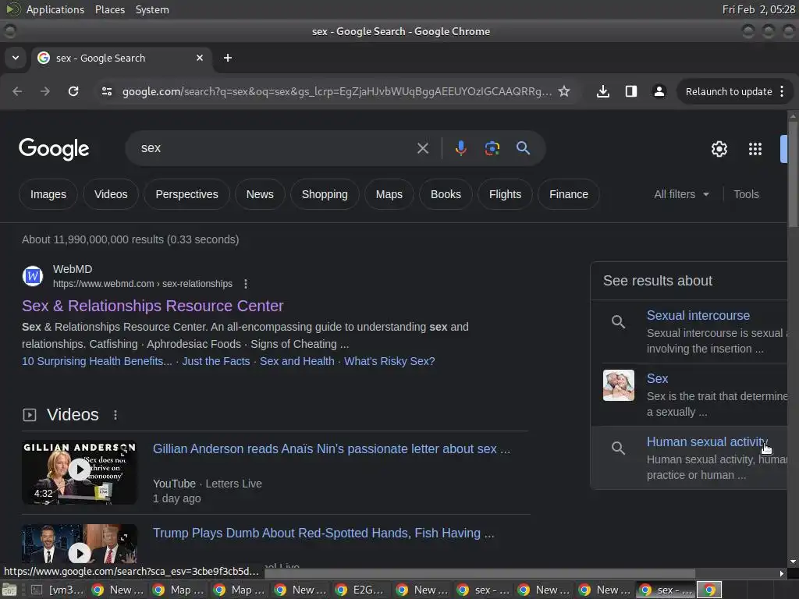Search by image with Google Lens
Image resolution: width=799 pixels, height=599 pixels.
[492, 148]
